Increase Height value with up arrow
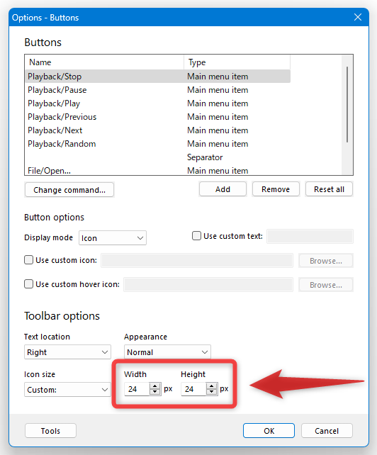The image size is (377, 455). click(x=212, y=386)
